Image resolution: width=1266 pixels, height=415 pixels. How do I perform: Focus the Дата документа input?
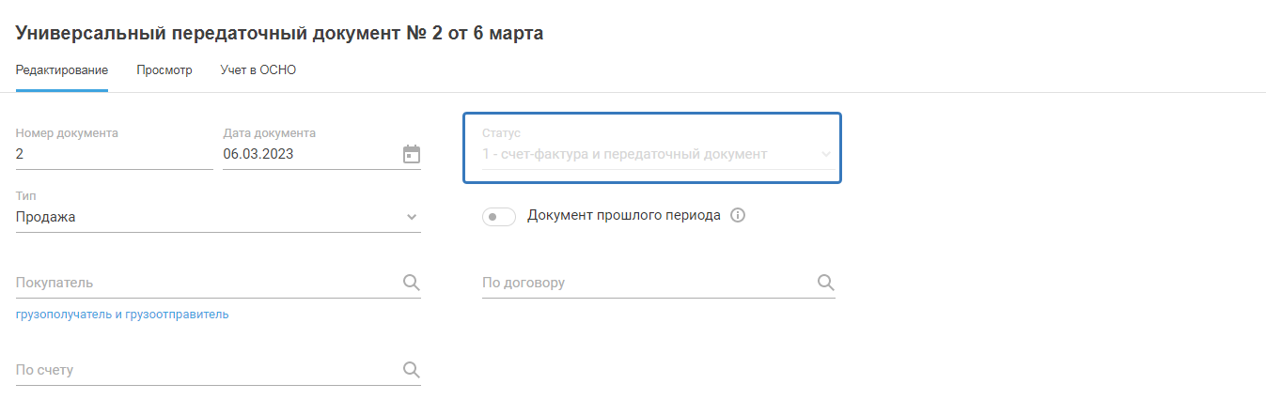click(x=305, y=155)
